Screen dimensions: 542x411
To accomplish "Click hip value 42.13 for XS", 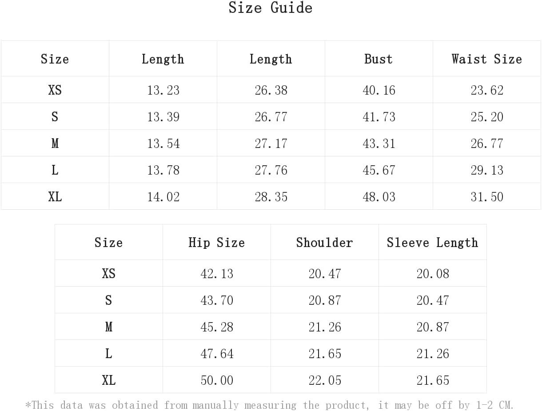I will click(x=217, y=274).
